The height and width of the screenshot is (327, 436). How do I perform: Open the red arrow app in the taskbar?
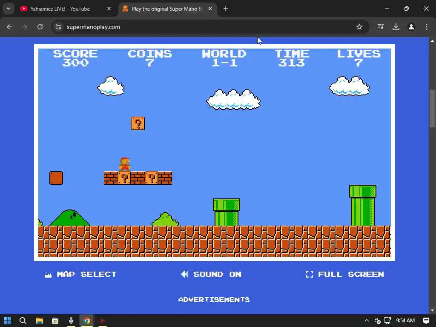(103, 321)
